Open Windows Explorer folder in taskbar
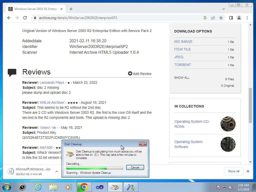This screenshot has width=256, height=192. coord(53,187)
